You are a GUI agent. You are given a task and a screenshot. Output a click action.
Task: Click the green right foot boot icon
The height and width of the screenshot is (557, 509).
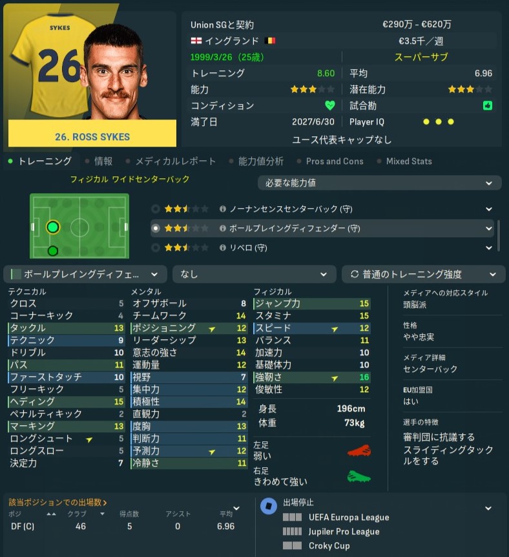coord(359,476)
